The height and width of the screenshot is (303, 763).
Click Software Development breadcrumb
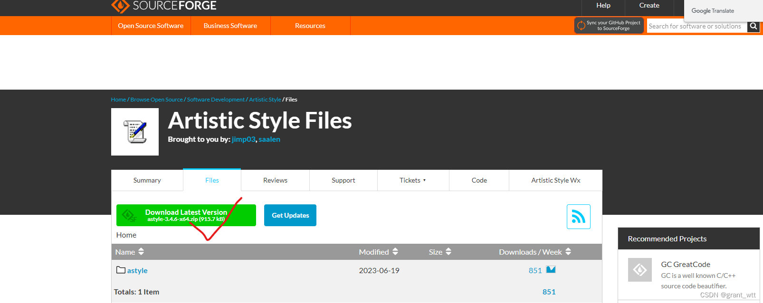click(216, 100)
